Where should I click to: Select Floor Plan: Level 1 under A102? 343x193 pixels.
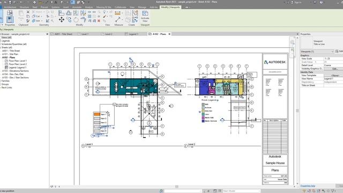coord(18,61)
